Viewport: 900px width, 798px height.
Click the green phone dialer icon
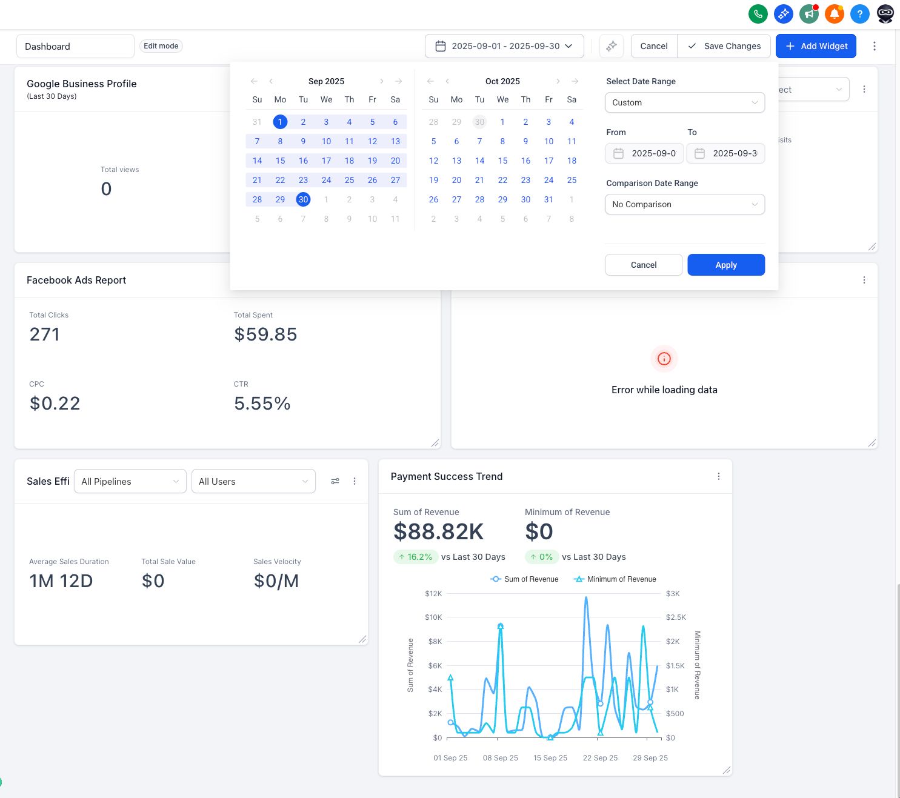click(x=758, y=13)
